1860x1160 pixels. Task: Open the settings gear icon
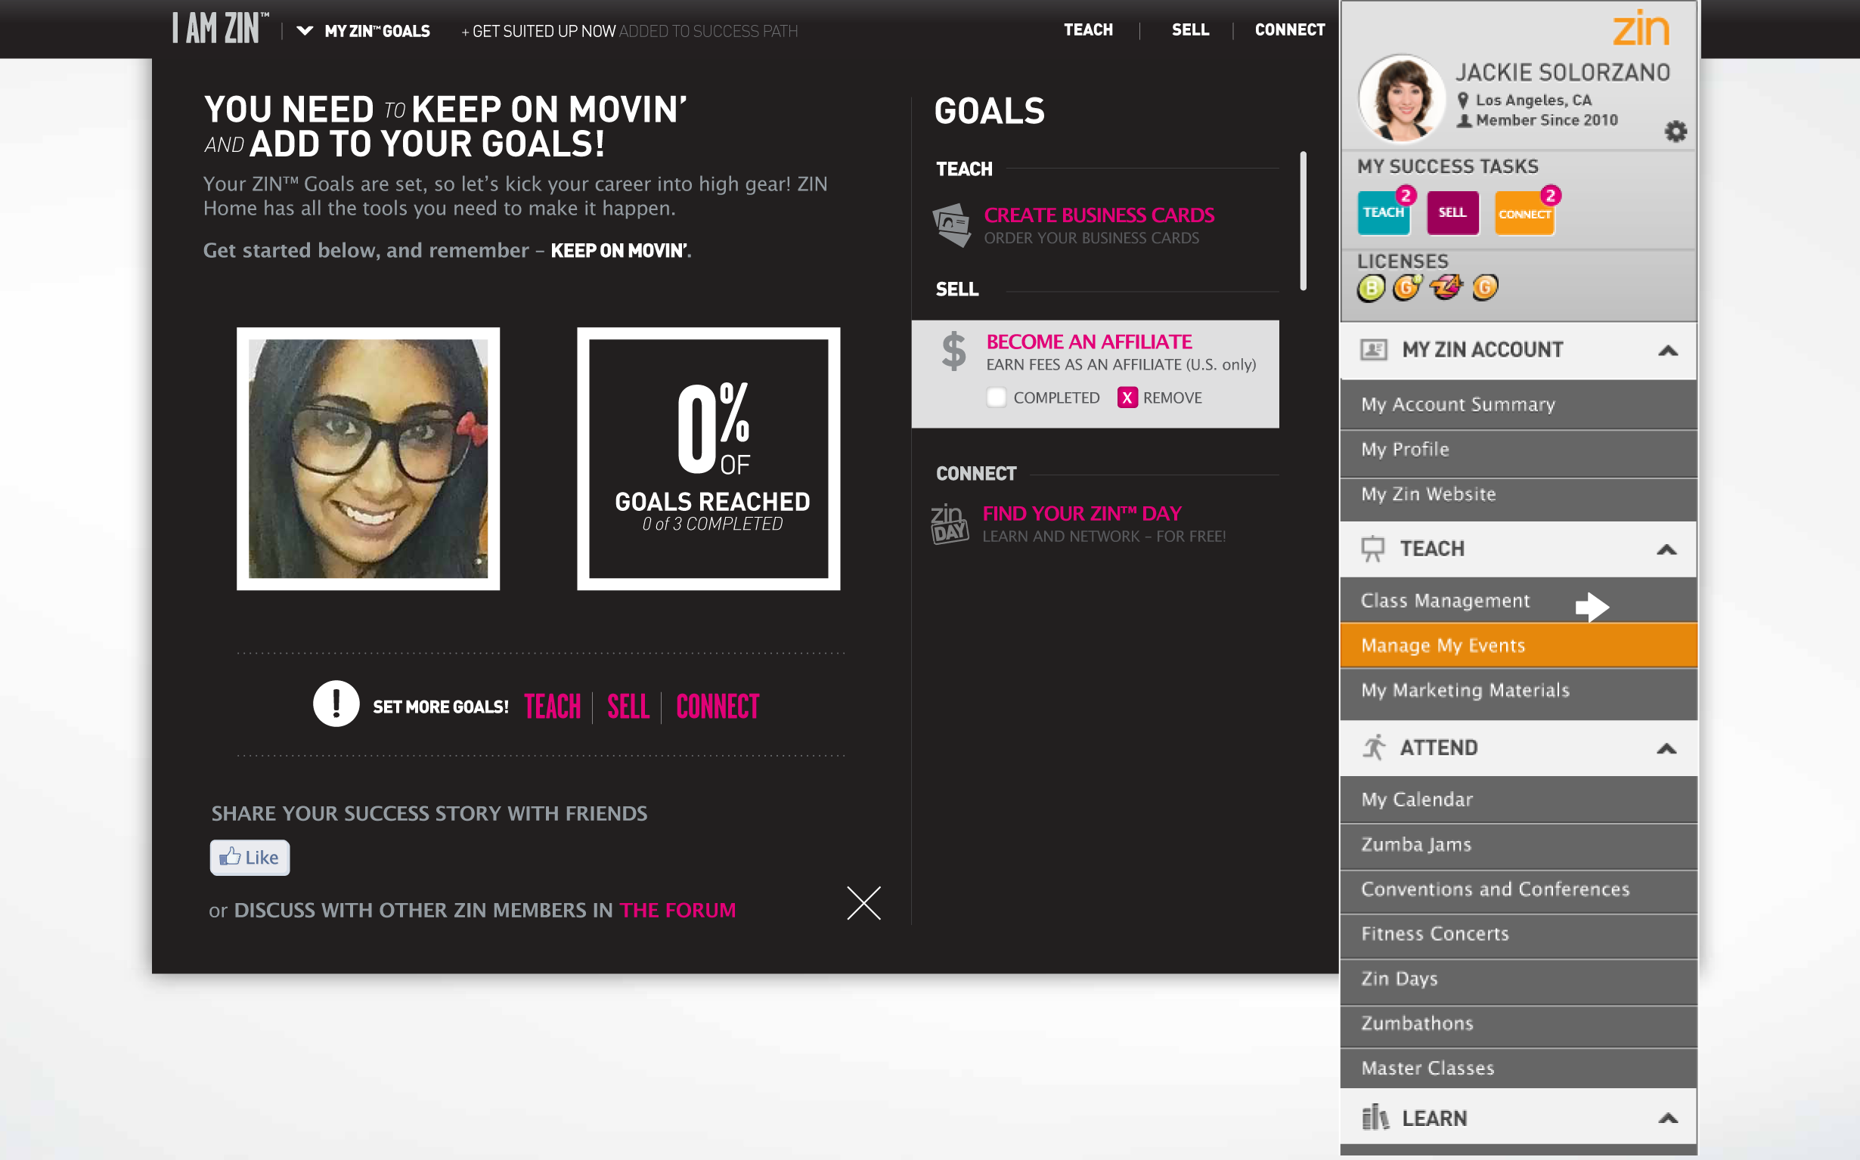pos(1675,131)
